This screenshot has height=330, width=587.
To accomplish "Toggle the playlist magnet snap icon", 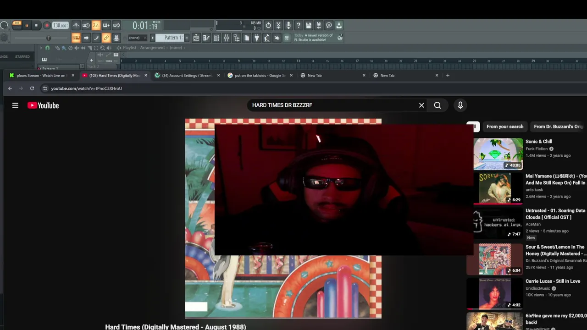I will [47, 48].
